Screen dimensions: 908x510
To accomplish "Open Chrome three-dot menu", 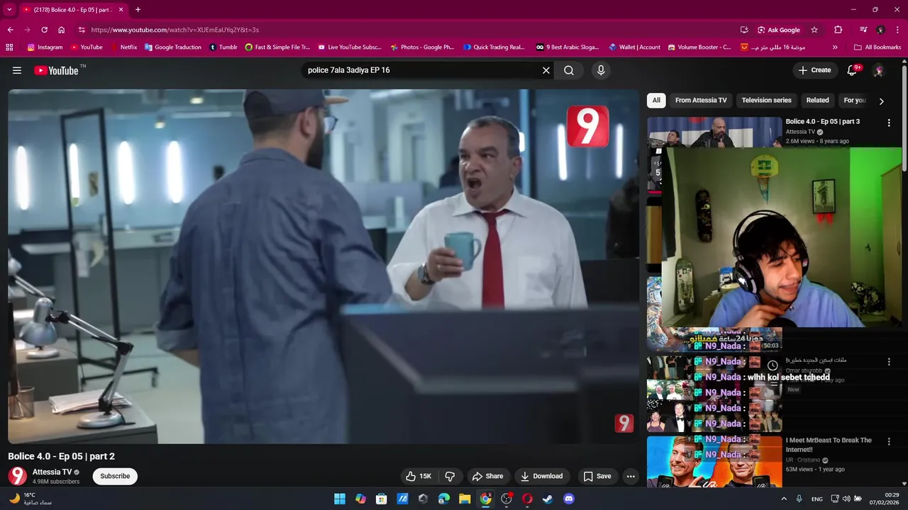I will click(898, 30).
